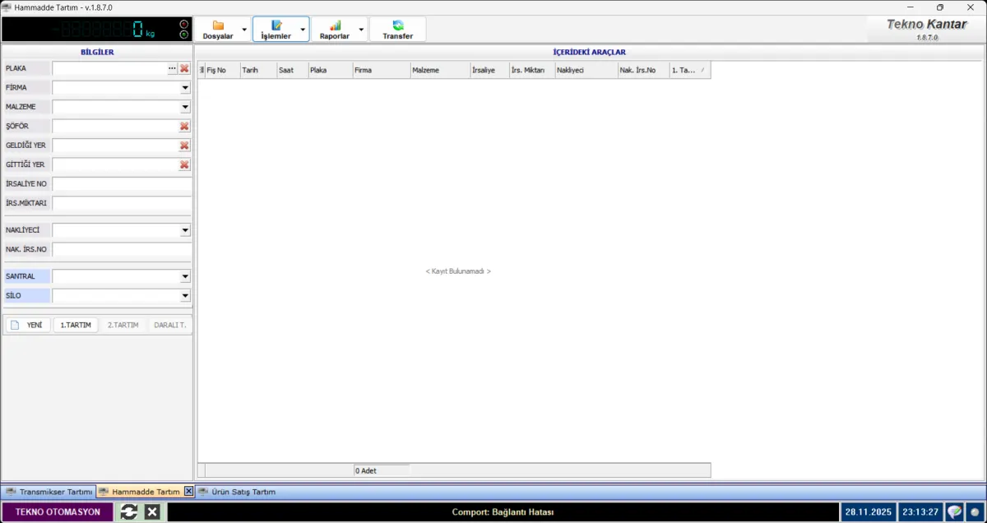Click the Comport: Bağlantı Hatası status message
987x523 pixels.
tap(503, 512)
